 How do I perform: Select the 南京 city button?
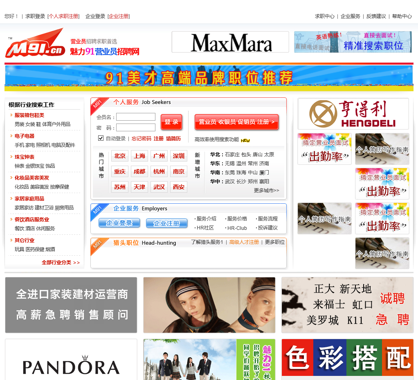point(179,171)
